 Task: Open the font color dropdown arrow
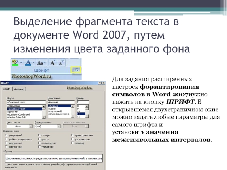[33, 63]
